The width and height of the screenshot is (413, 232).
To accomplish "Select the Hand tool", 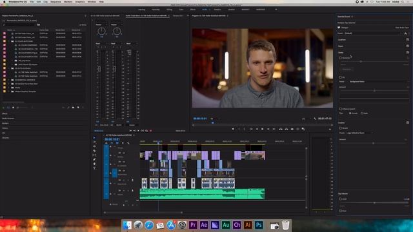I will (94, 164).
